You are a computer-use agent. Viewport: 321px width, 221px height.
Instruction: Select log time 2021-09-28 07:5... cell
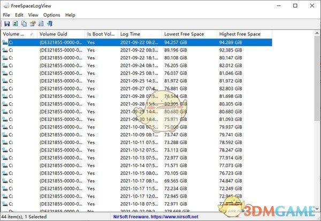pos(139,96)
